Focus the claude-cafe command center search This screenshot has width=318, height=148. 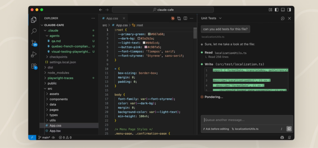(163, 10)
